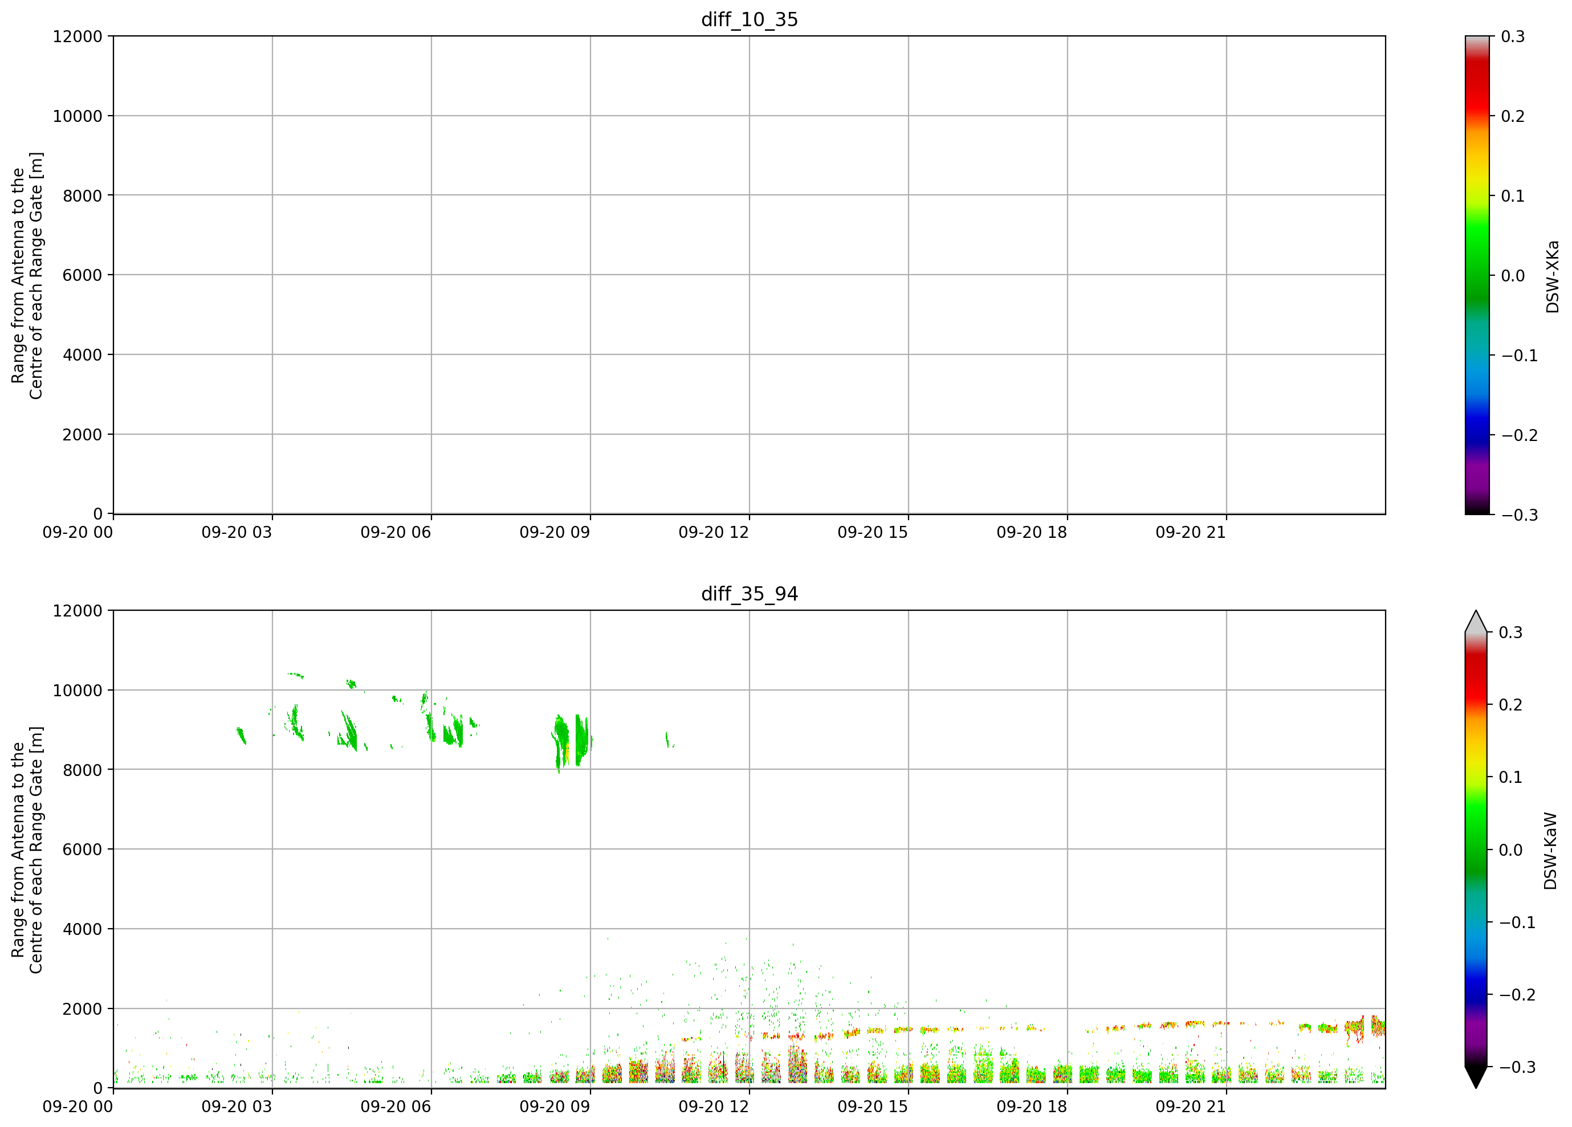Click the 0.1 tick on DSW-KaW colorbar
This screenshot has height=1127, width=1572.
coord(1511,777)
